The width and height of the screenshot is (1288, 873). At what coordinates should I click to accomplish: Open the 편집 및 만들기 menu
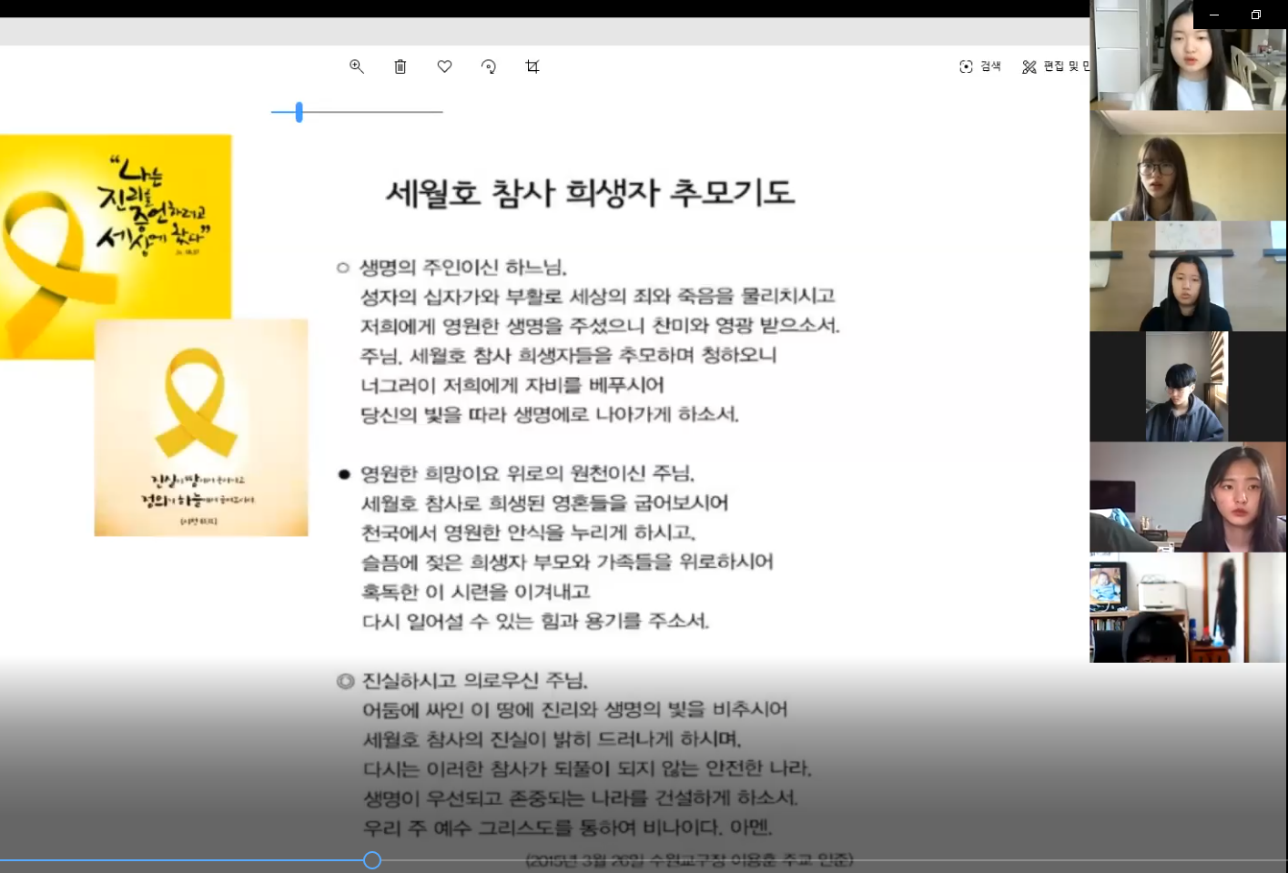pos(1056,66)
